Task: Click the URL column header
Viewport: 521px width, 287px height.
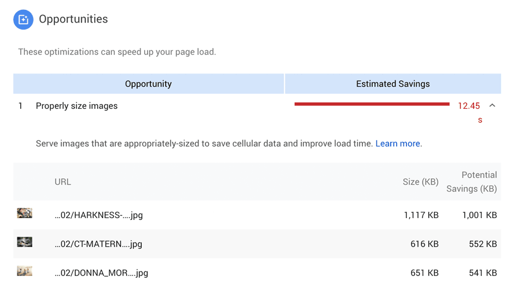Action: click(x=63, y=182)
